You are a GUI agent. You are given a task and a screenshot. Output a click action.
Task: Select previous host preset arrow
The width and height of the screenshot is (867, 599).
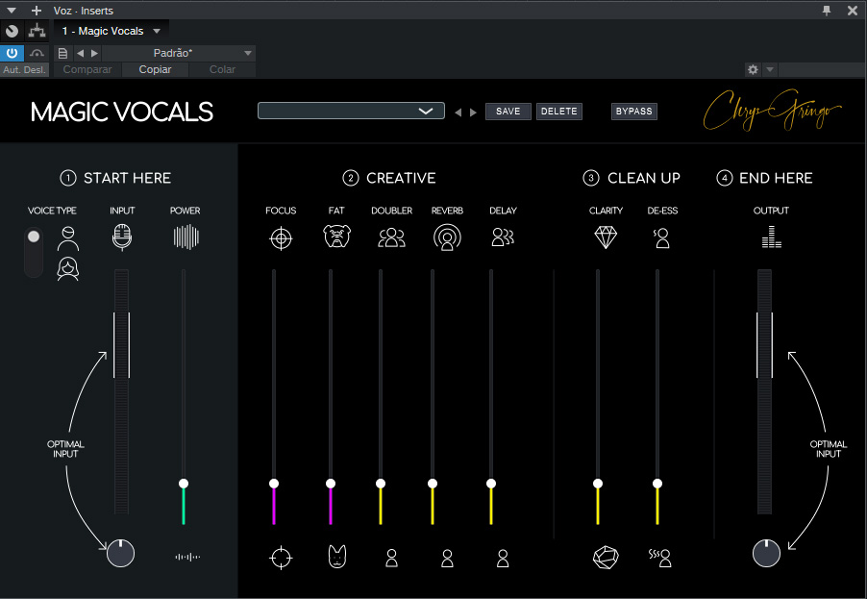point(80,53)
